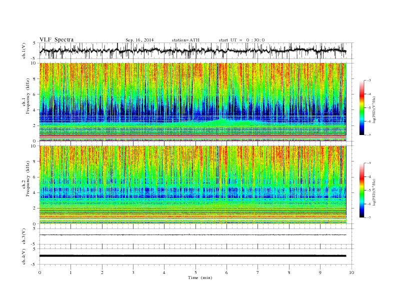The height and width of the screenshot is (306, 396).
Task: Click the "VLF Spectra" title text
Action: coord(56,39)
